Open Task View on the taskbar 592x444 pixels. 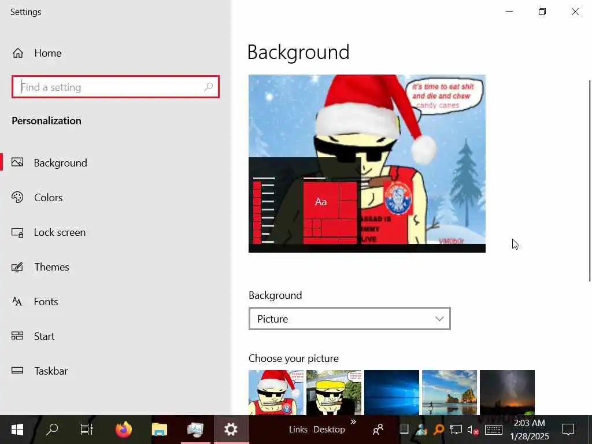pyautogui.click(x=87, y=430)
